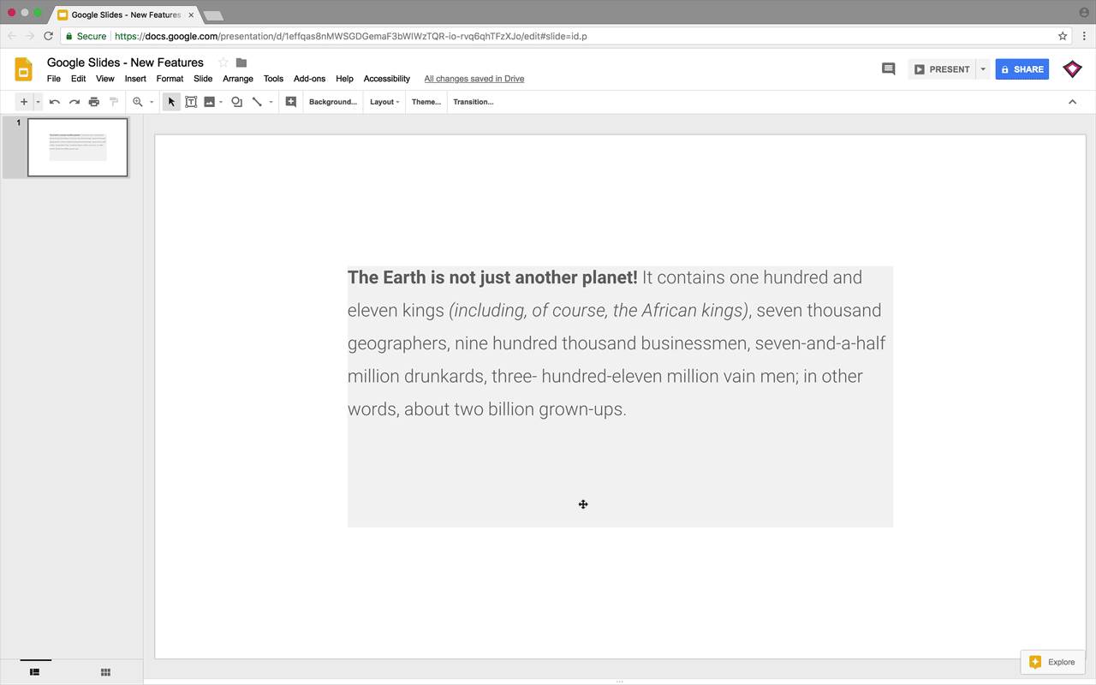Click the slide text box body

[620, 396]
